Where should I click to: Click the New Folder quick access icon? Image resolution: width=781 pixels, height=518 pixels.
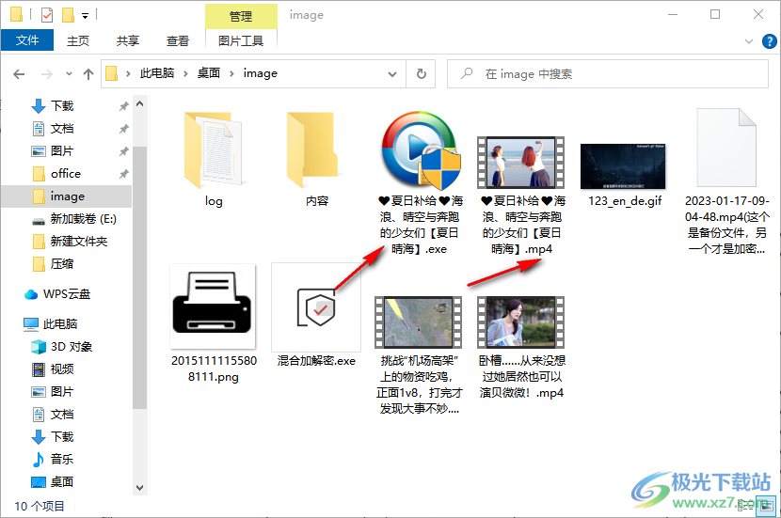pos(68,15)
